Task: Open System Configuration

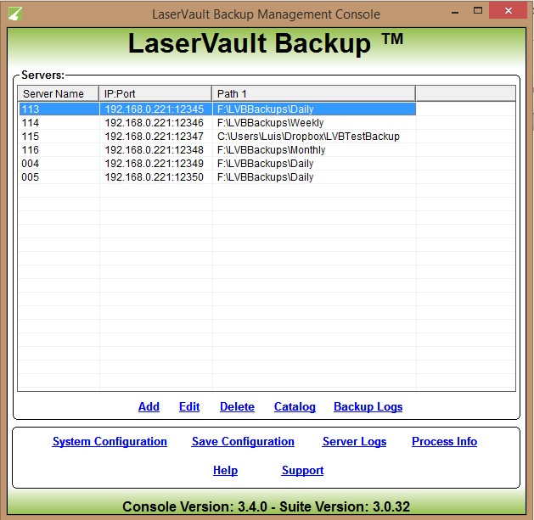Action: [110, 442]
